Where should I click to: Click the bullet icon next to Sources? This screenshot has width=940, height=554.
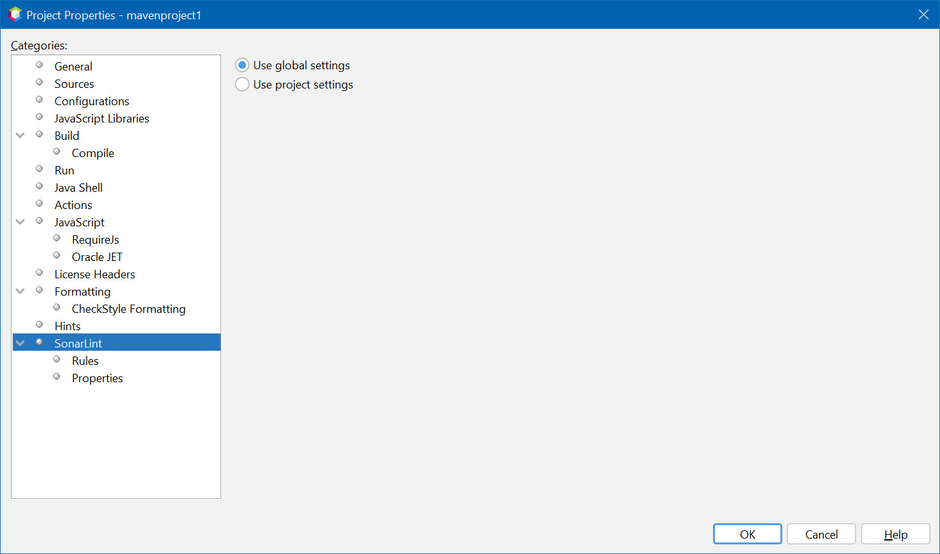[x=39, y=83]
